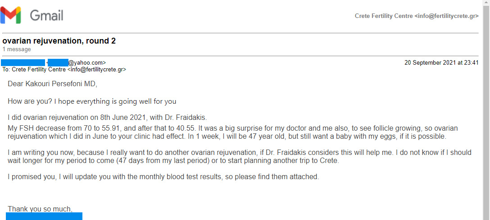
Task: Click the 'Thank you so much' closing
Action: [40, 209]
